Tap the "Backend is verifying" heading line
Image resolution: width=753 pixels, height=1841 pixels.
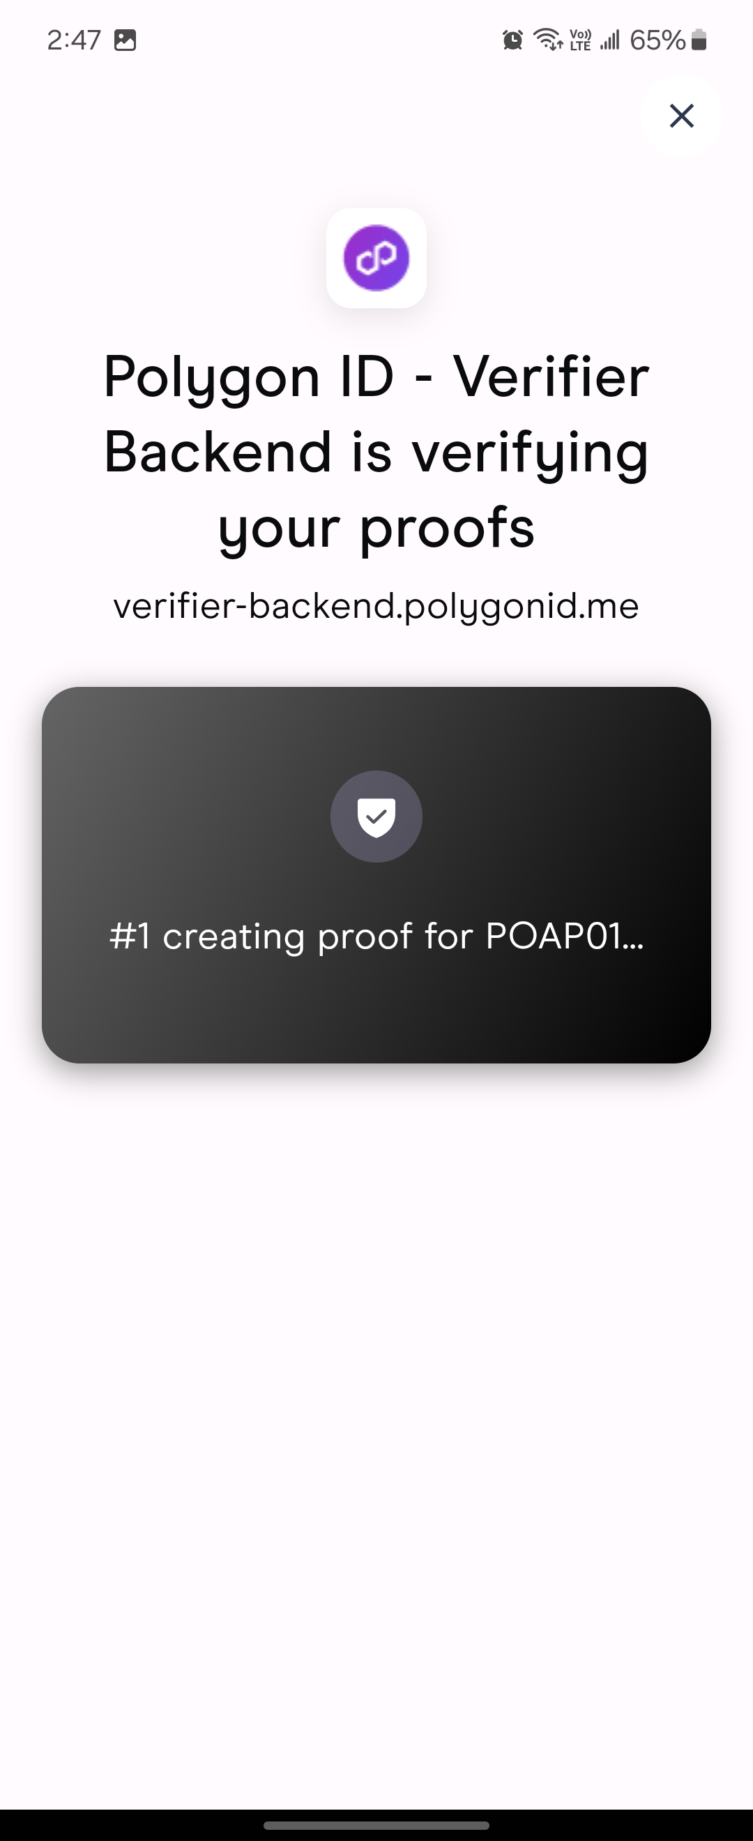[x=376, y=453]
